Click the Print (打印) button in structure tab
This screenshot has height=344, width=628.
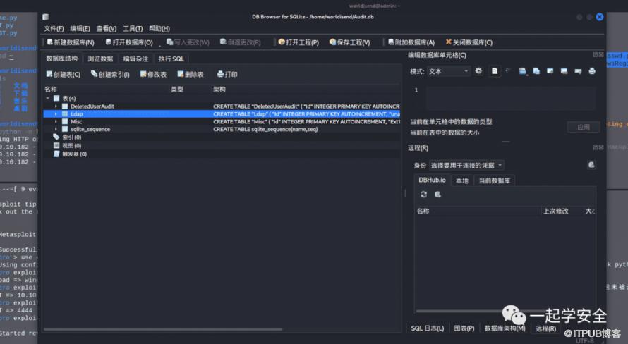click(x=227, y=75)
